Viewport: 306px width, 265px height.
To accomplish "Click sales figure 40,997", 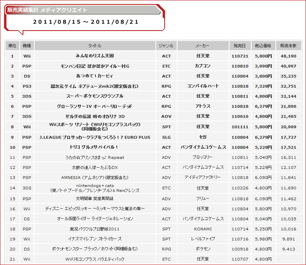I will coord(288,66).
